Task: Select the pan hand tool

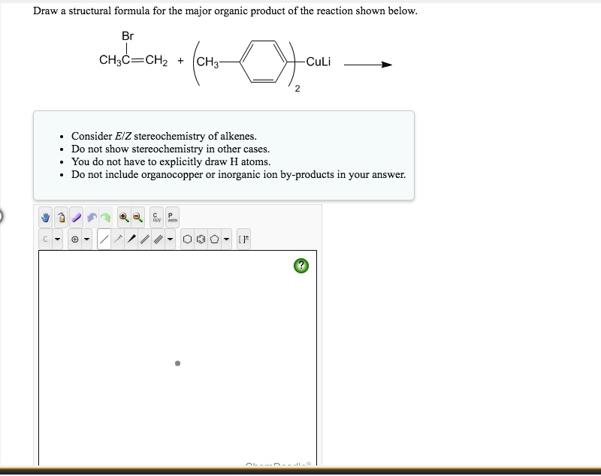Action: click(x=44, y=218)
